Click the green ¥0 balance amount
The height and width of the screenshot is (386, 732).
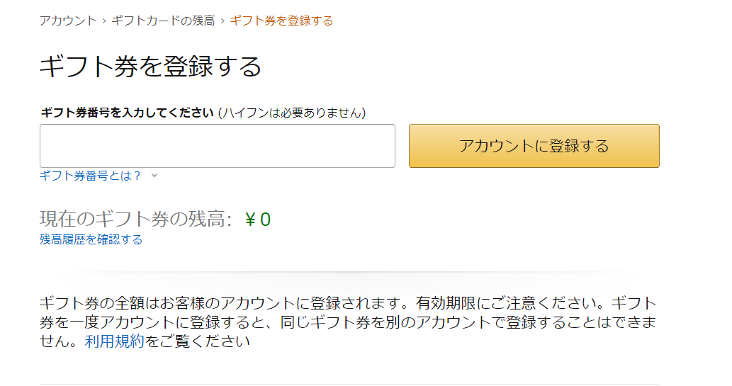click(257, 220)
